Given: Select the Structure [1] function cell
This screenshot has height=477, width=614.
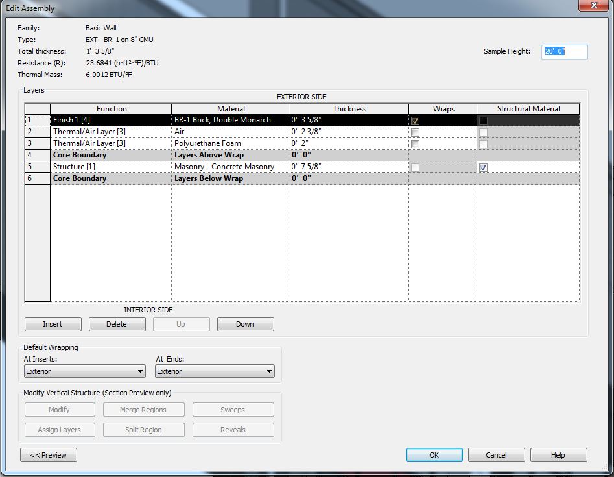Looking at the screenshot, I should coord(111,167).
